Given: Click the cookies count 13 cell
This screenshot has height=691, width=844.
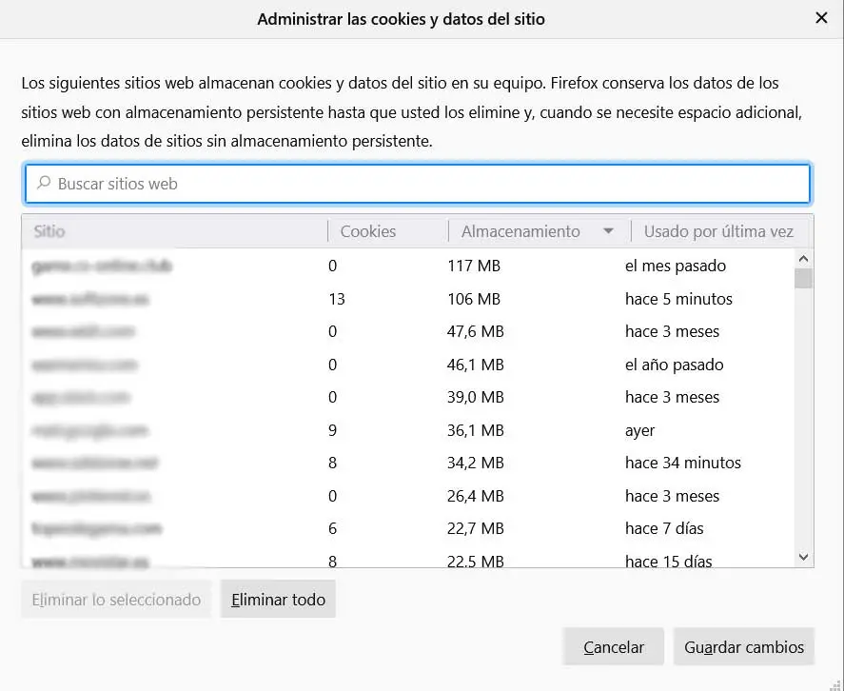Looking at the screenshot, I should (x=337, y=299).
